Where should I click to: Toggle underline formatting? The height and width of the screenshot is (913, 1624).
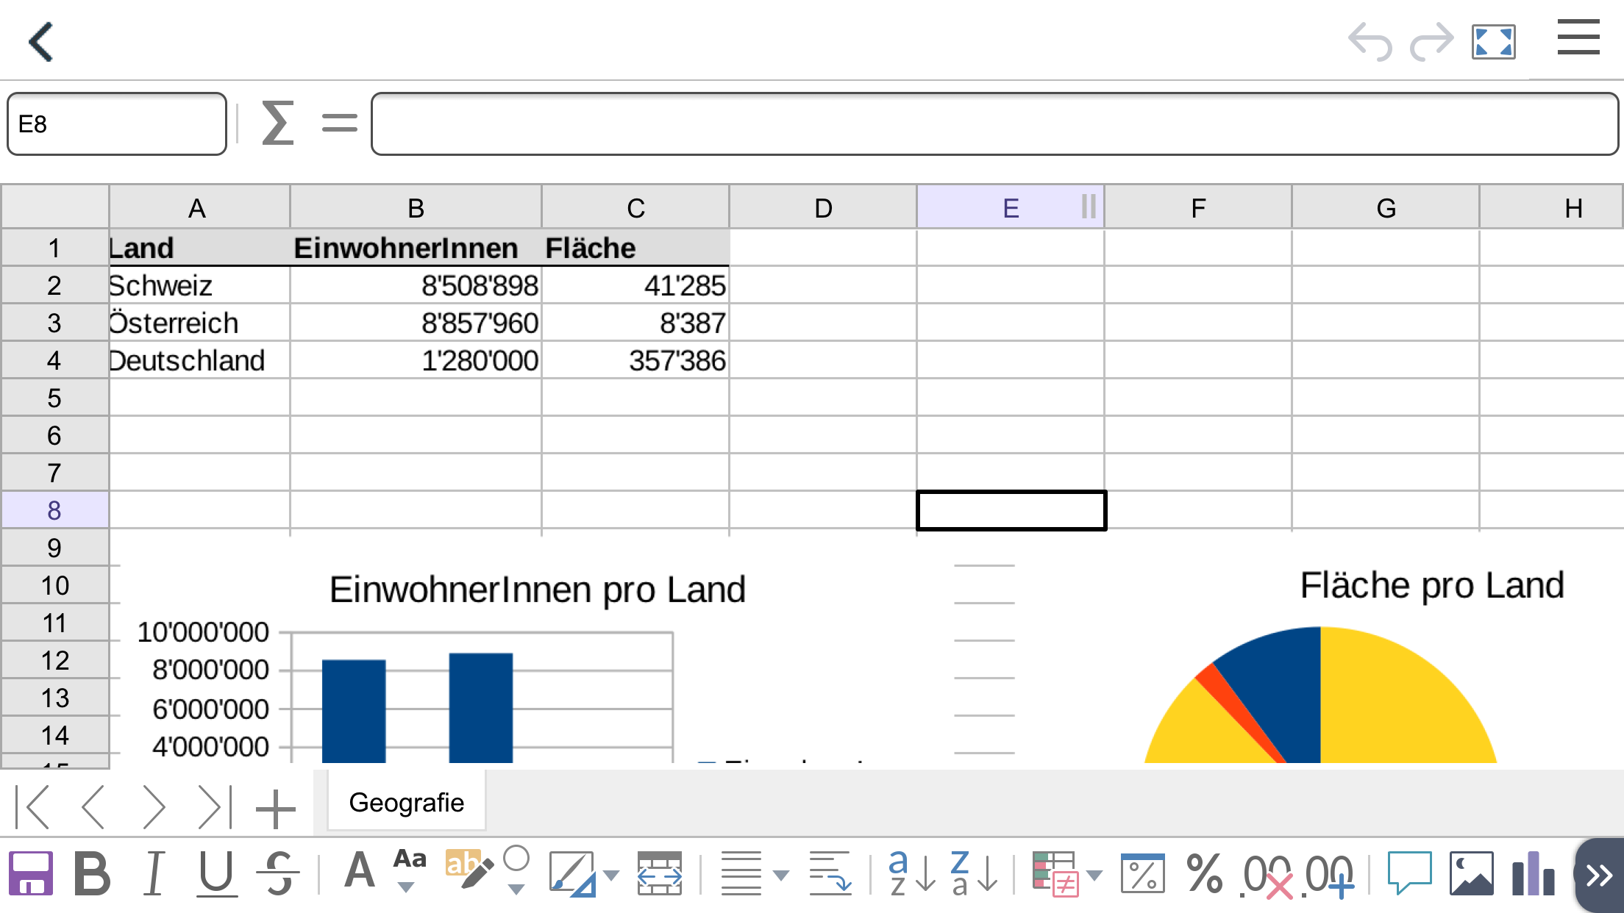pyautogui.click(x=216, y=874)
